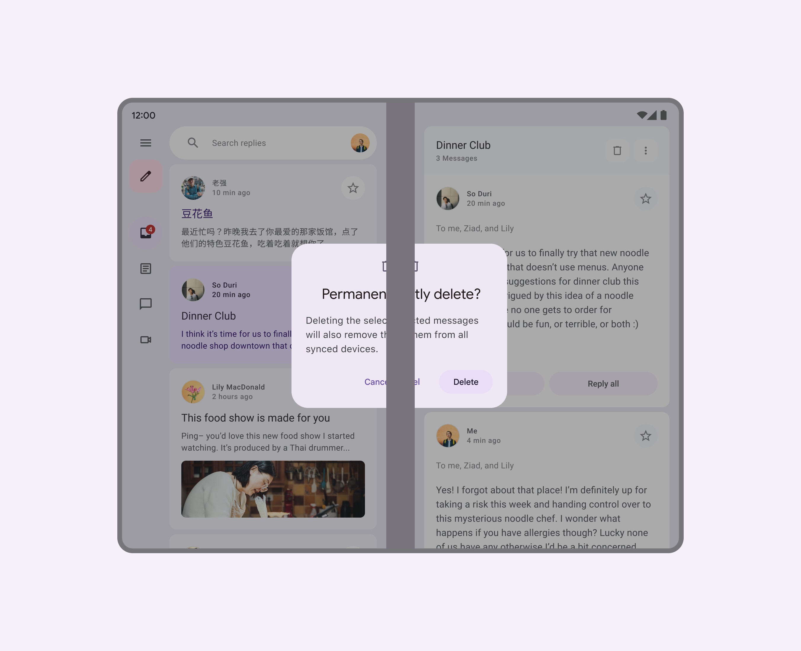Image resolution: width=801 pixels, height=651 pixels.
Task: Click Delete to confirm permanent deletion
Action: point(465,381)
